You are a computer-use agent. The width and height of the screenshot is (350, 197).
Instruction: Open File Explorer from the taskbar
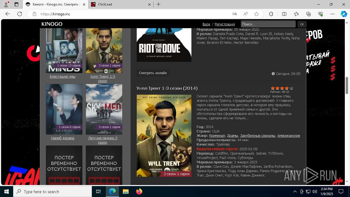pyautogui.click(x=126, y=192)
